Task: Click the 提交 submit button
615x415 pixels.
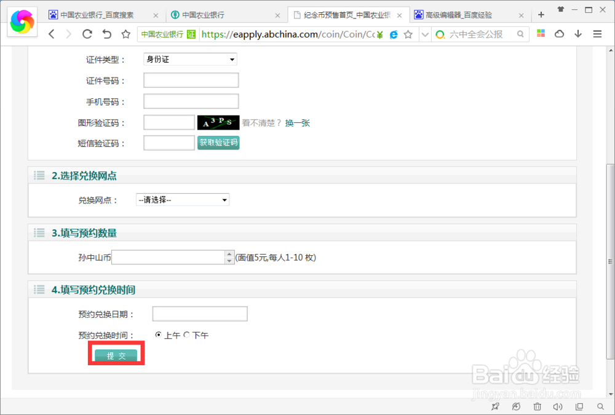Action: pyautogui.click(x=116, y=355)
